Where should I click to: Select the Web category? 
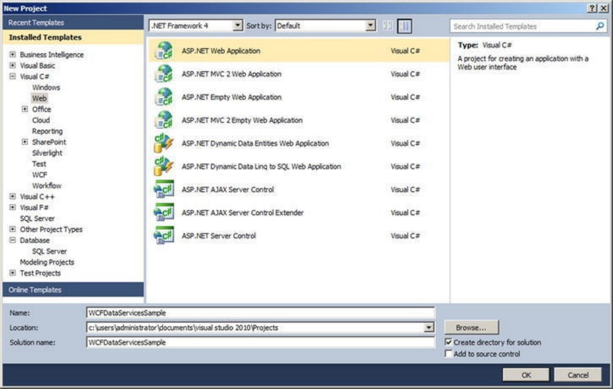(39, 98)
